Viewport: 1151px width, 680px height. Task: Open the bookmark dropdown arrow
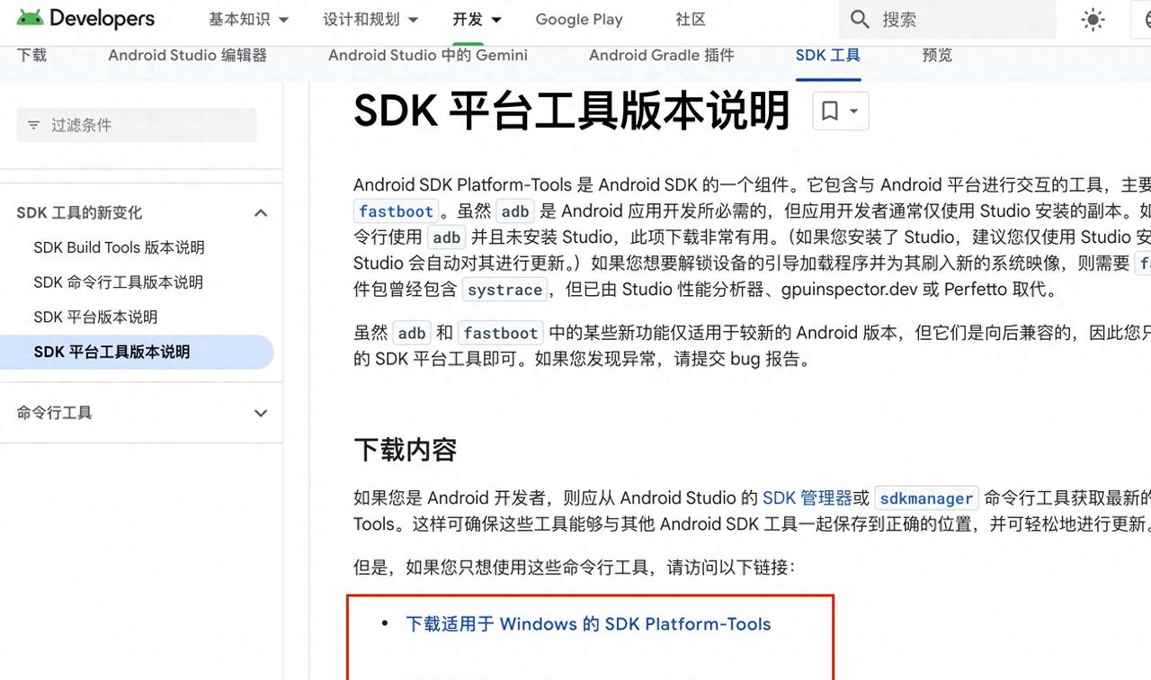pyautogui.click(x=853, y=112)
